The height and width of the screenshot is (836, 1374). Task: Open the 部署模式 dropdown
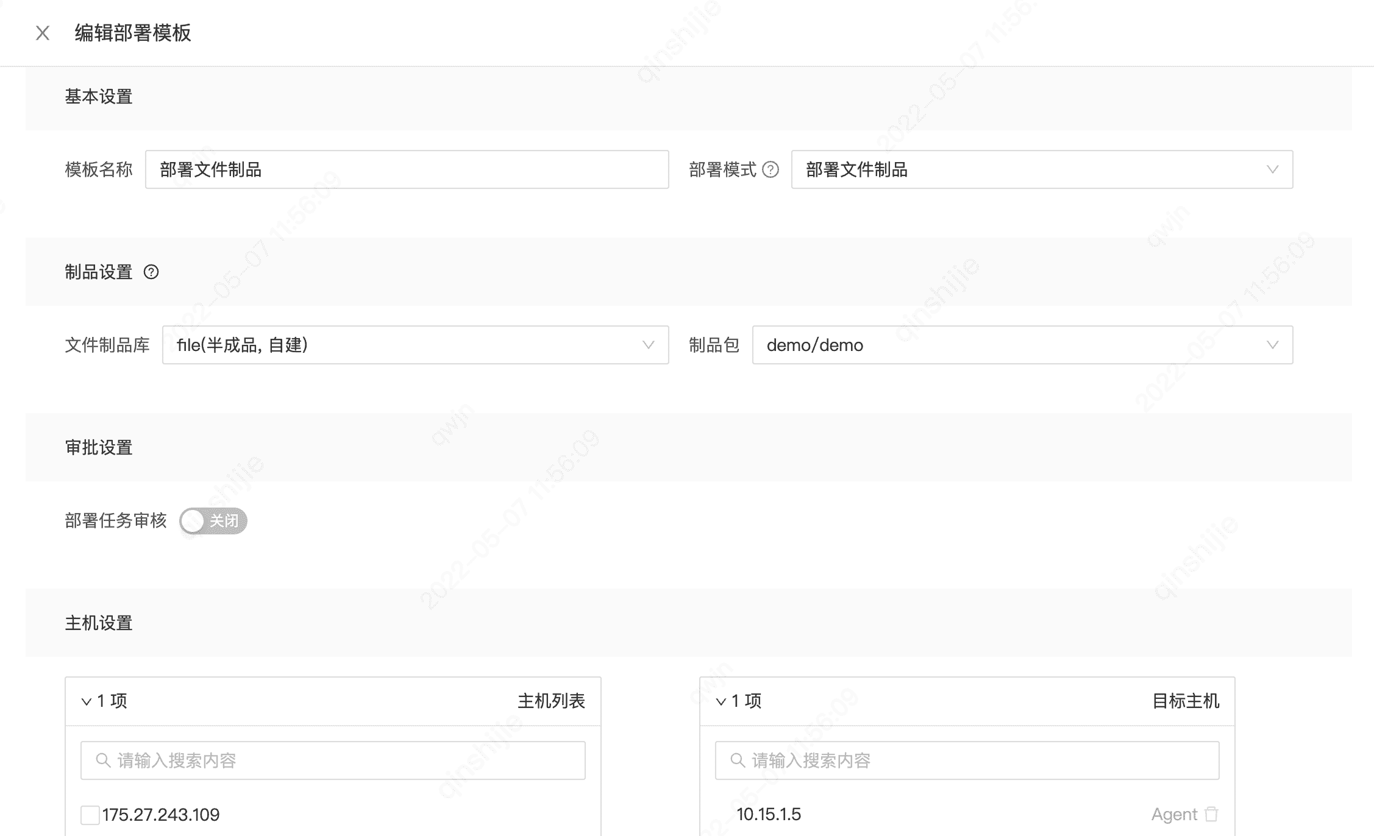(1272, 170)
